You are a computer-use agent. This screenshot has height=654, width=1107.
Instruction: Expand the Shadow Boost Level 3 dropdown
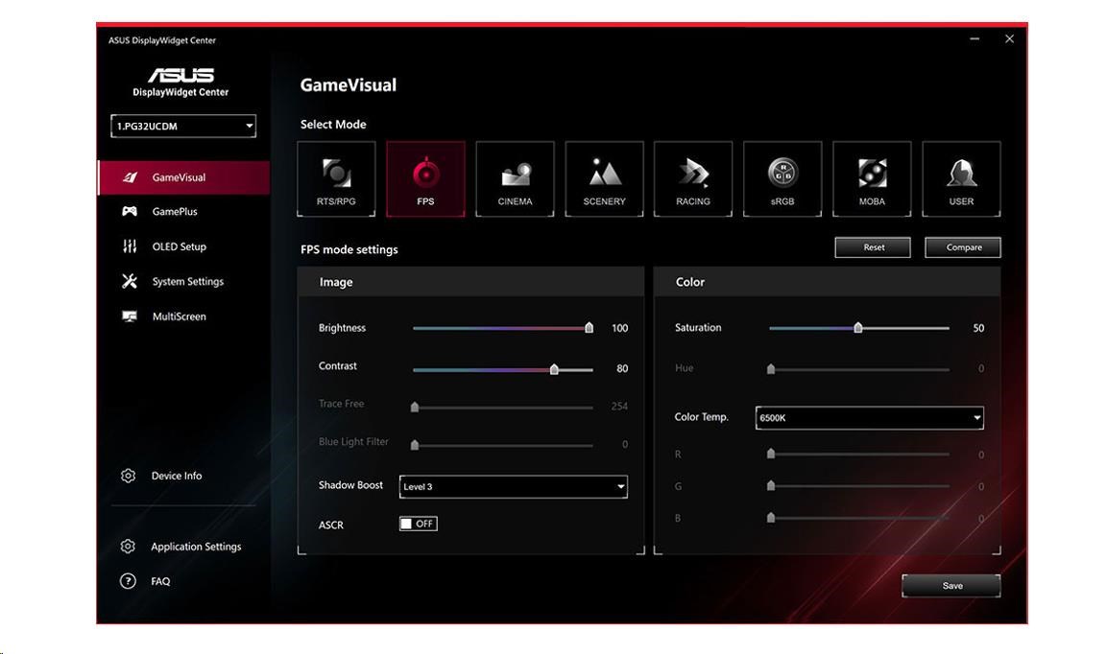coord(514,486)
